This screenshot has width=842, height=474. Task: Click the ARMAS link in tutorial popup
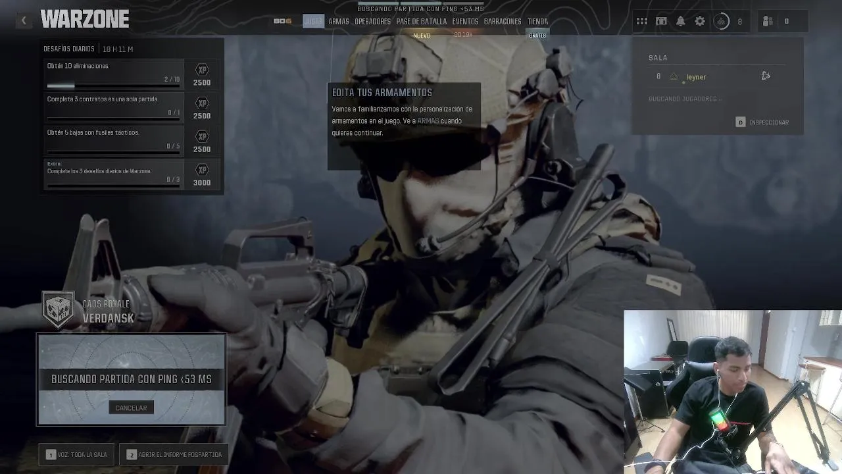(428, 121)
